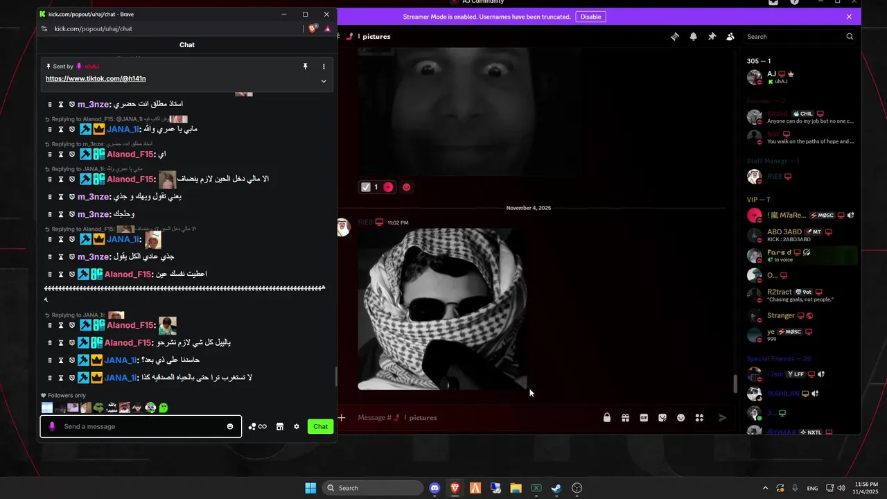Open Brave browser from the taskbar
887x499 pixels.
pos(455,488)
